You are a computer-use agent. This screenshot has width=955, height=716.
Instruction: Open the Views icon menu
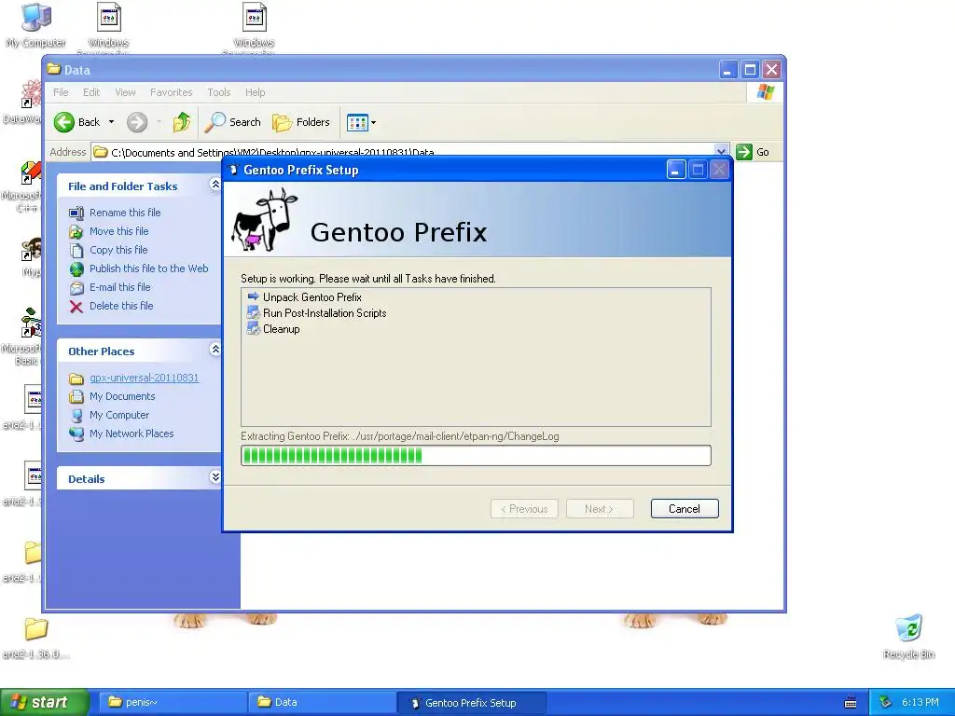click(x=361, y=122)
